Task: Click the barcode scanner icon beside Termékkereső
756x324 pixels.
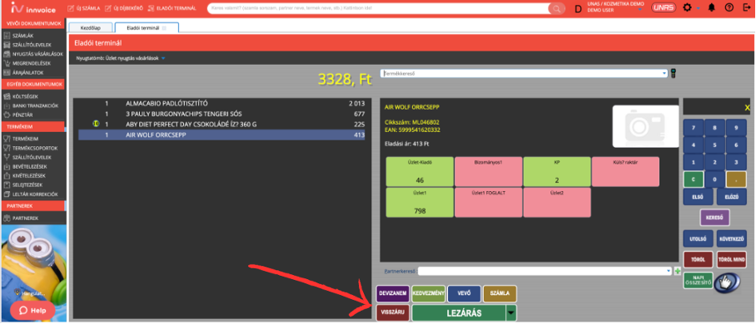Action: point(673,74)
